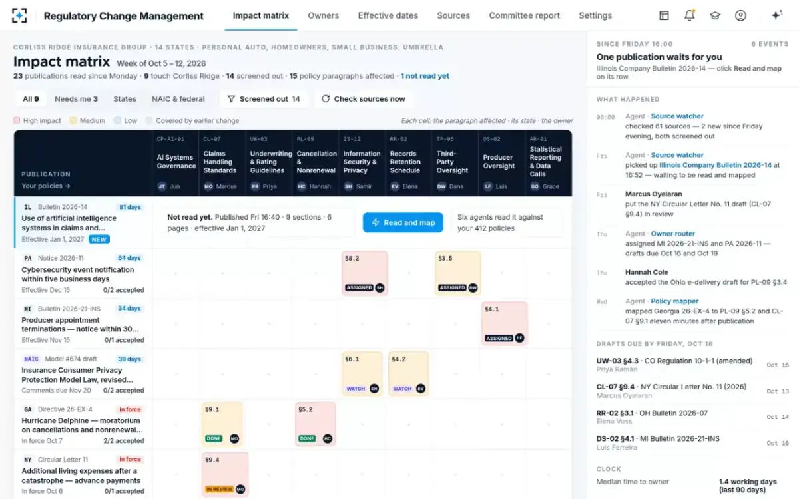The image size is (799, 499).
Task: Open the §4.1 assigned cell
Action: [504, 323]
